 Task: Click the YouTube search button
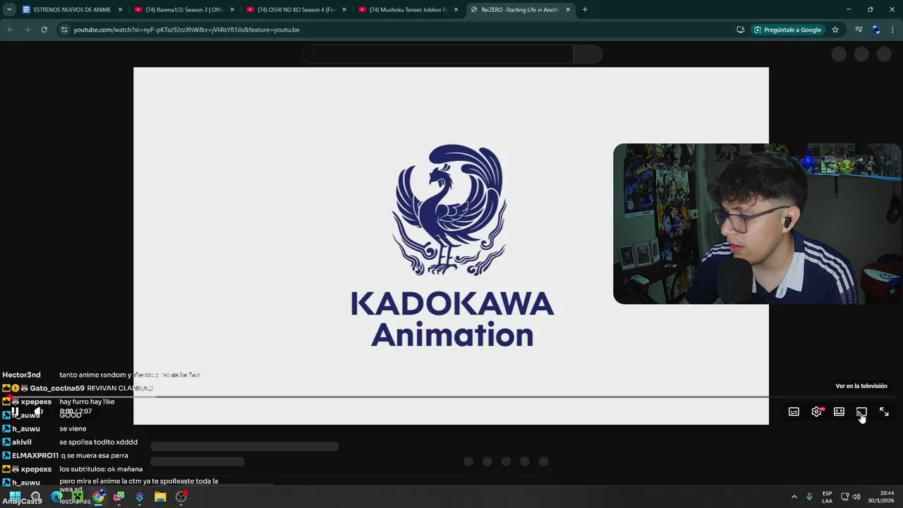point(588,54)
